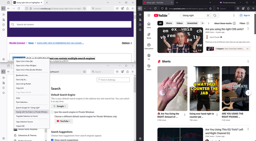Open YouTube private search engine dropdown
The image size is (256, 141).
64,121
